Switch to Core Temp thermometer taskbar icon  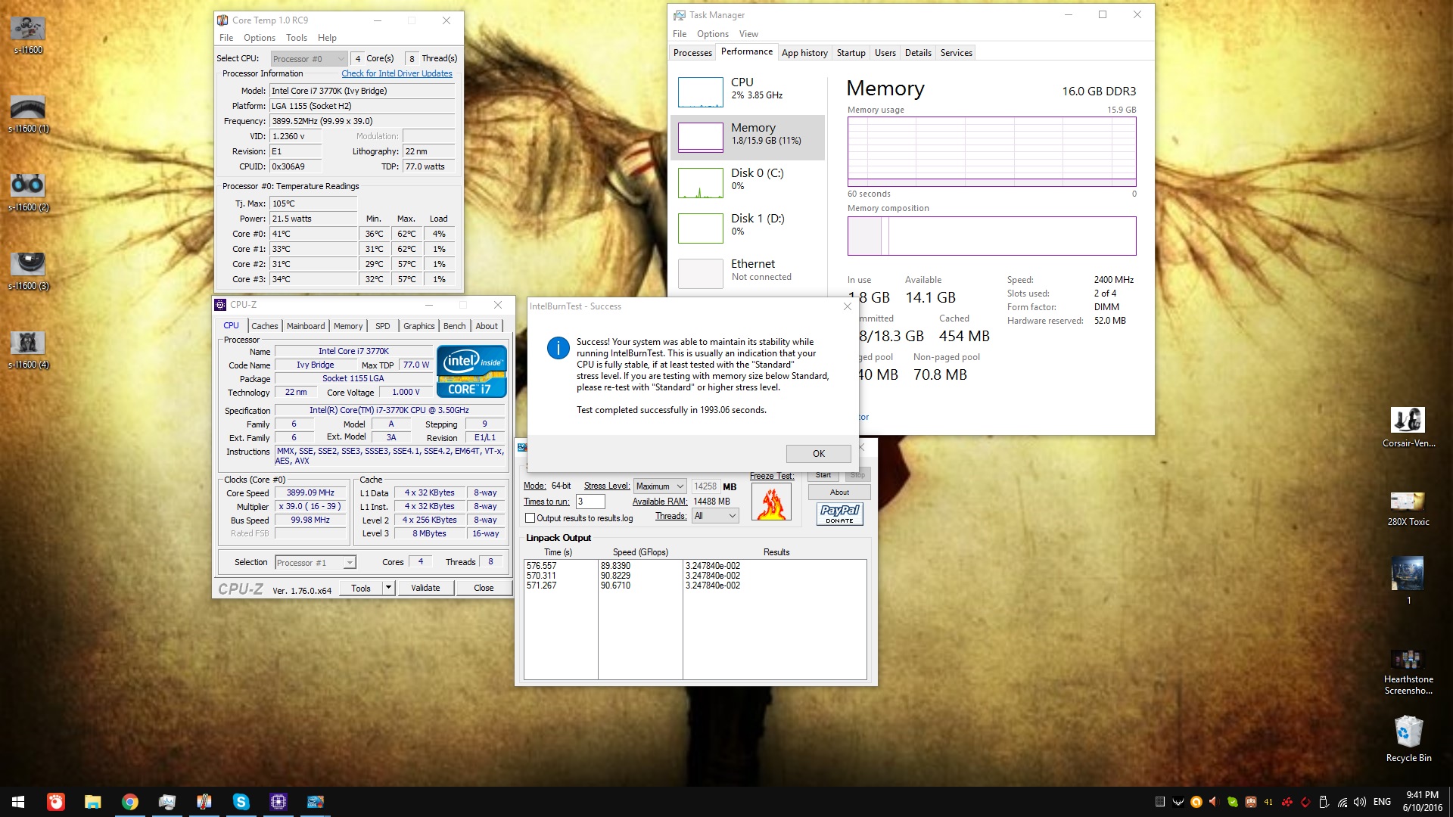pyautogui.click(x=204, y=802)
